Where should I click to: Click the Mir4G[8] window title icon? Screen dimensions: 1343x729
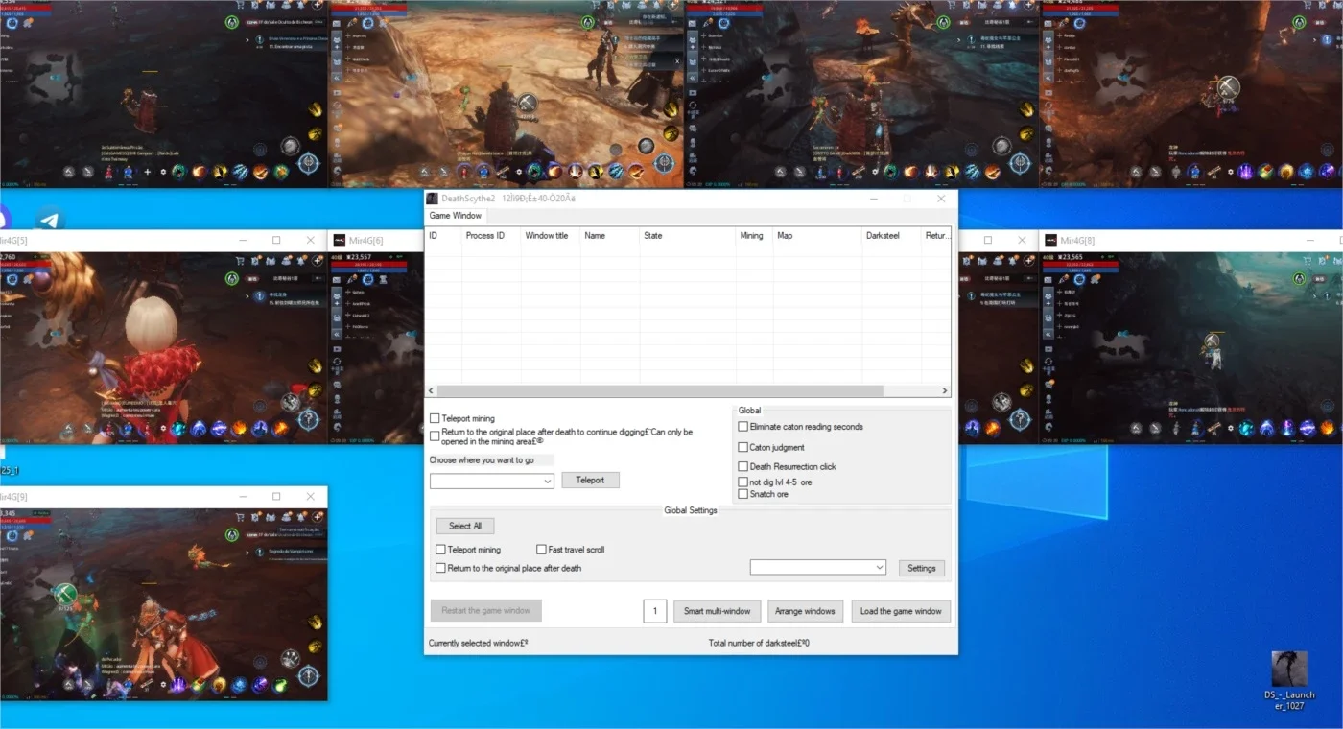[x=1051, y=240]
